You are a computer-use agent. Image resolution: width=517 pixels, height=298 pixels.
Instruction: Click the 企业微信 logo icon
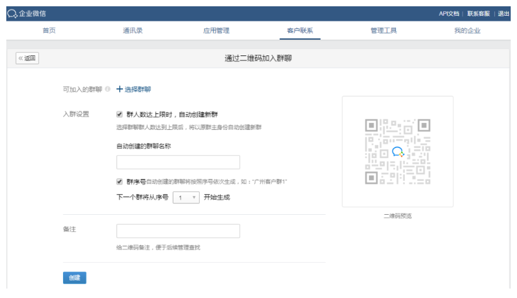12,13
